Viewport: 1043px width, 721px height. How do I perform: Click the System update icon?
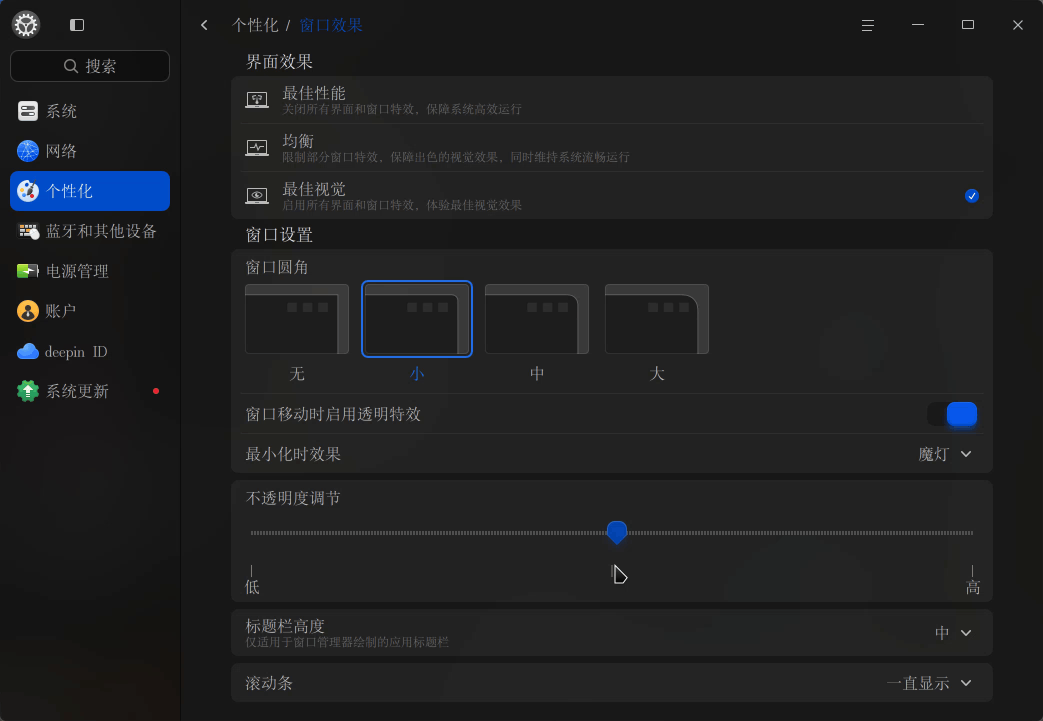click(x=28, y=391)
